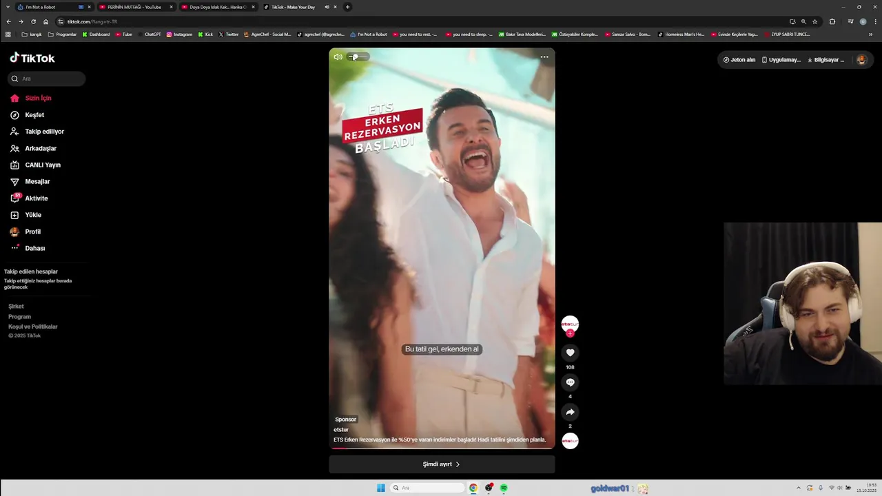Click the Bilgisayar uygulaması download button
882x496 pixels.
point(826,60)
